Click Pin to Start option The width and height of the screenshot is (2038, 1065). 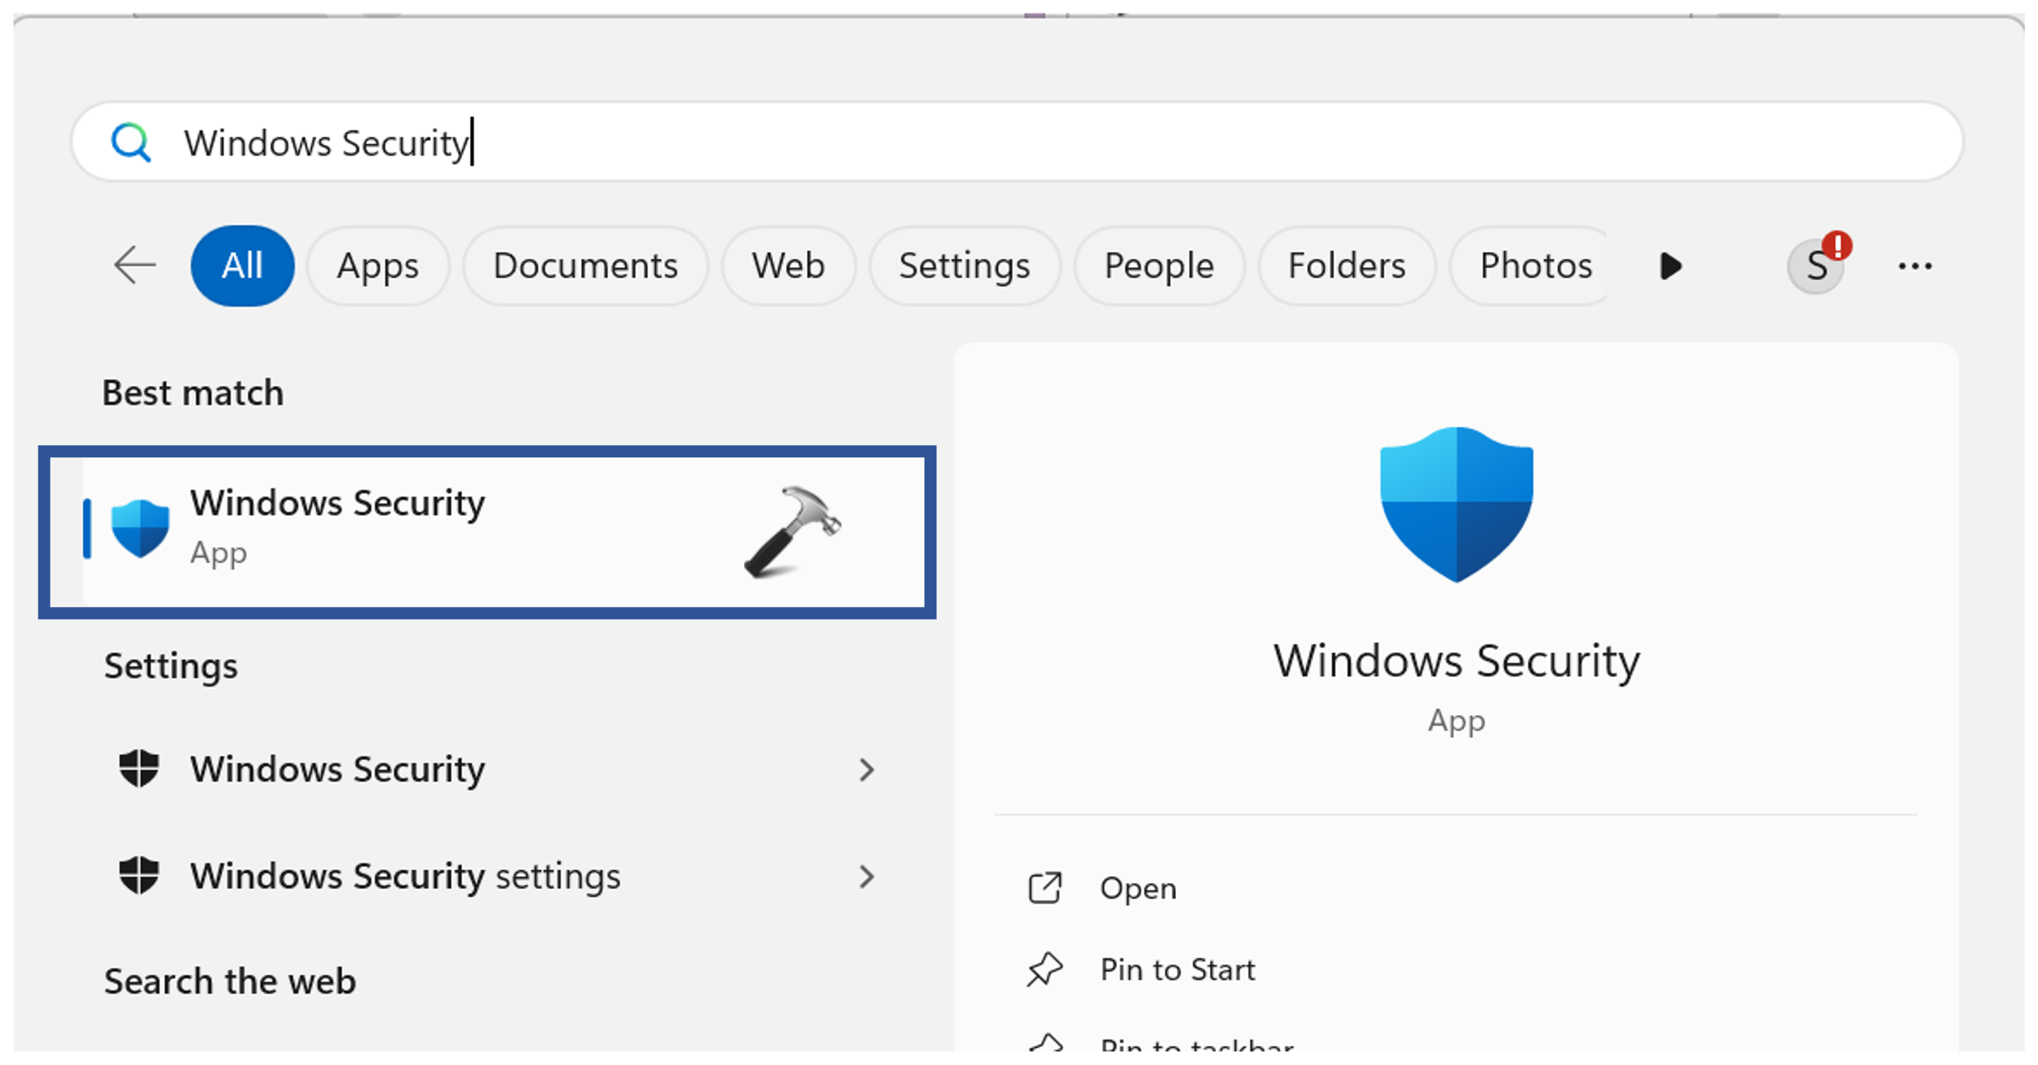pos(1177,969)
